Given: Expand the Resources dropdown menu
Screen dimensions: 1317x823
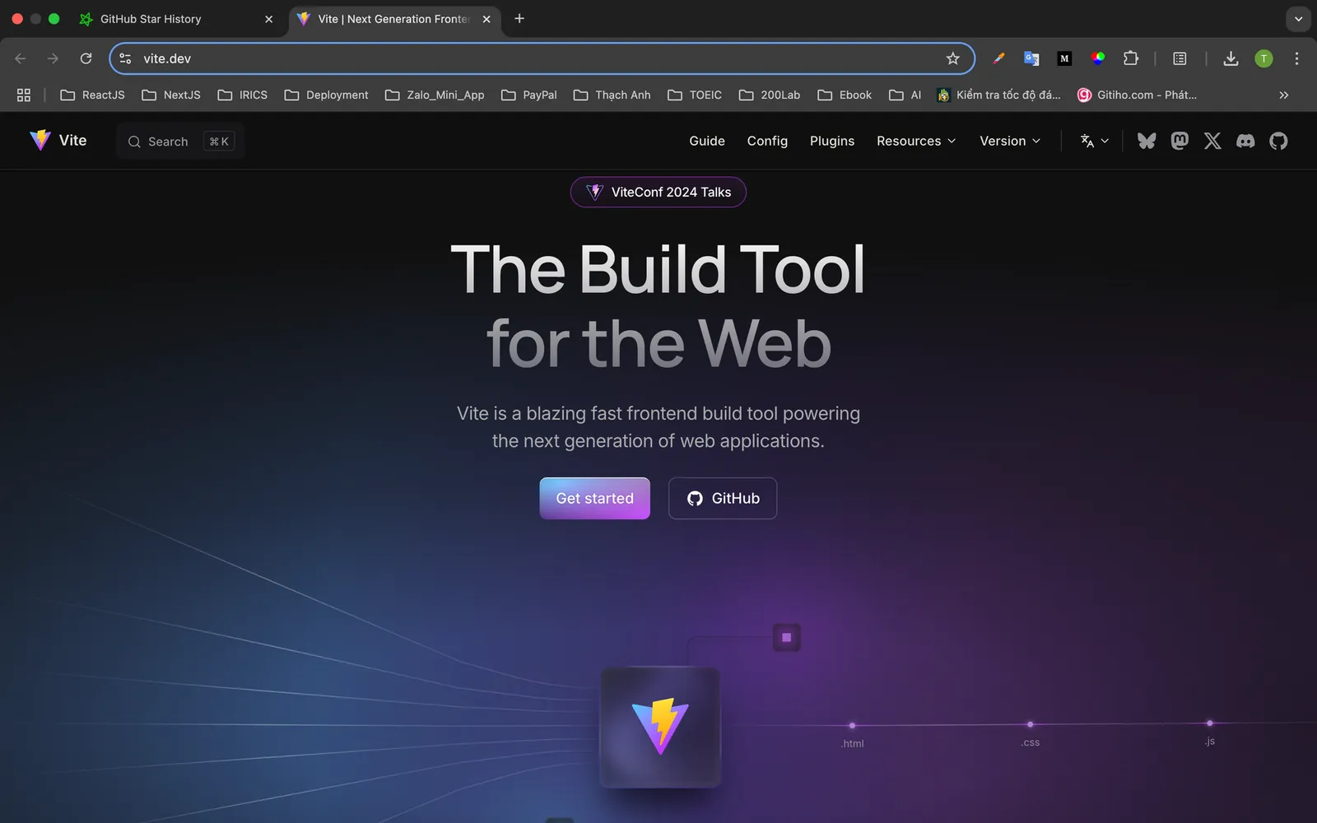Looking at the screenshot, I should [916, 141].
